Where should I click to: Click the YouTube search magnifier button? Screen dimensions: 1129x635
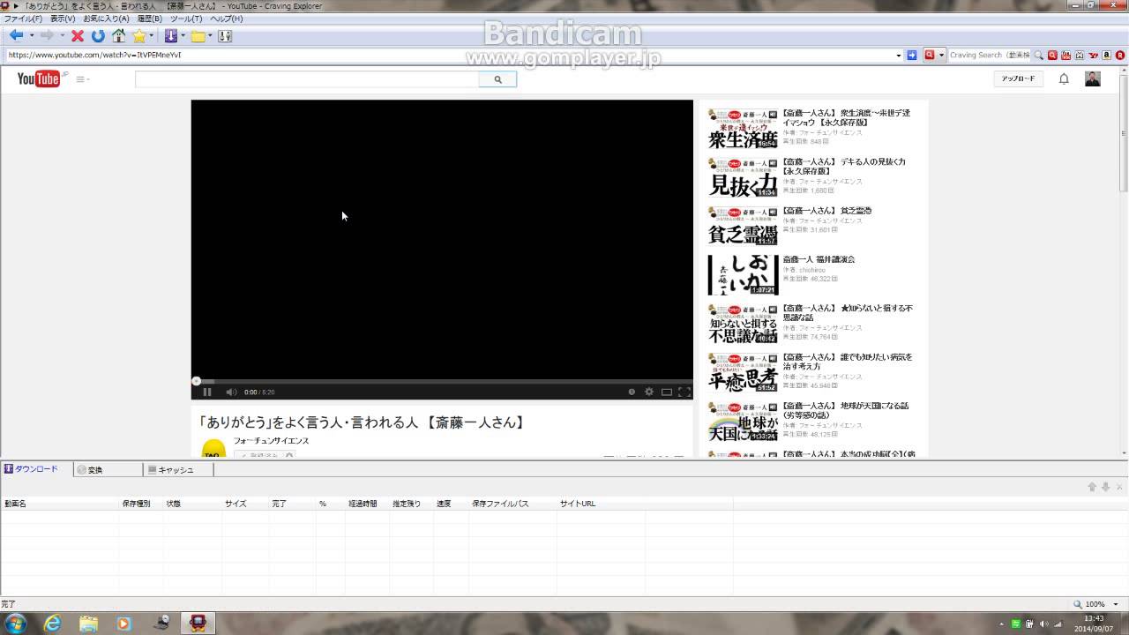(497, 79)
